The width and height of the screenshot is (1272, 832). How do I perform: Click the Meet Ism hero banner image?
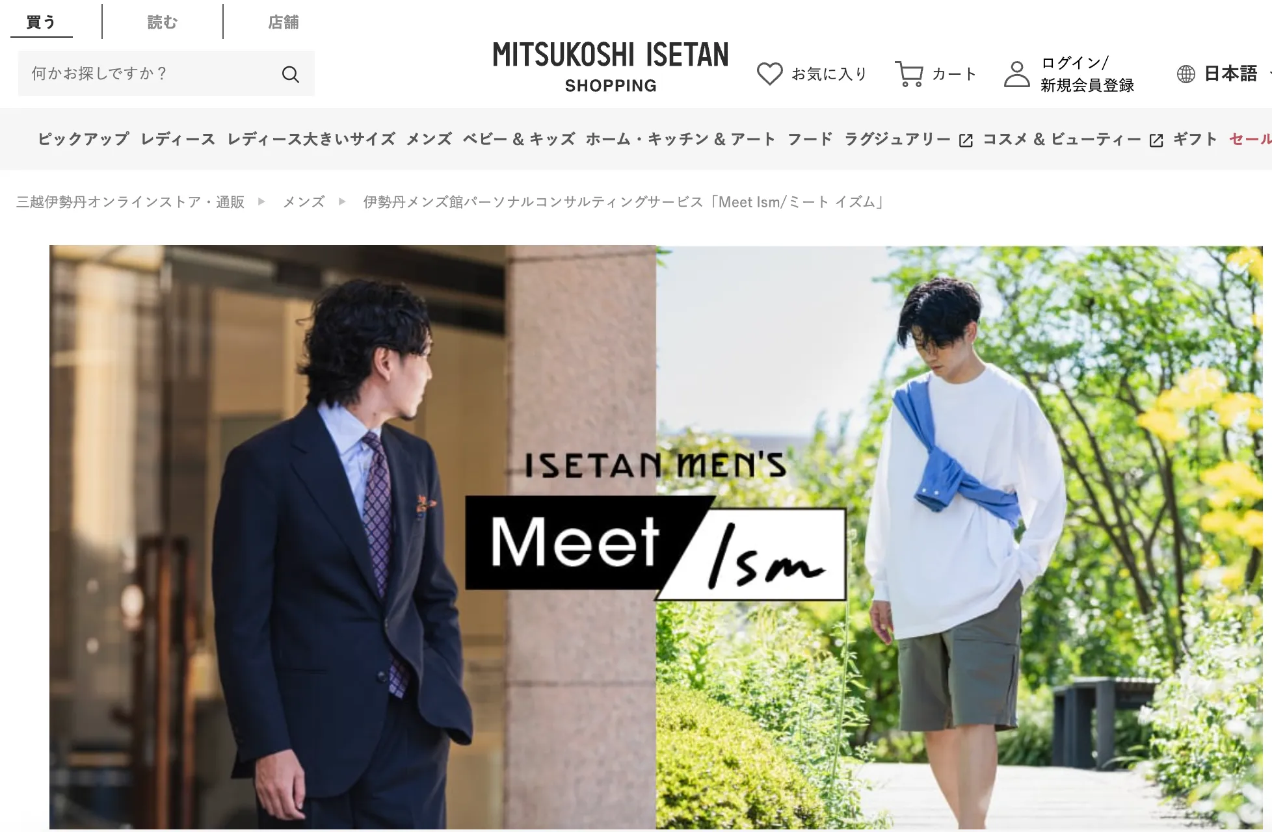(x=656, y=537)
